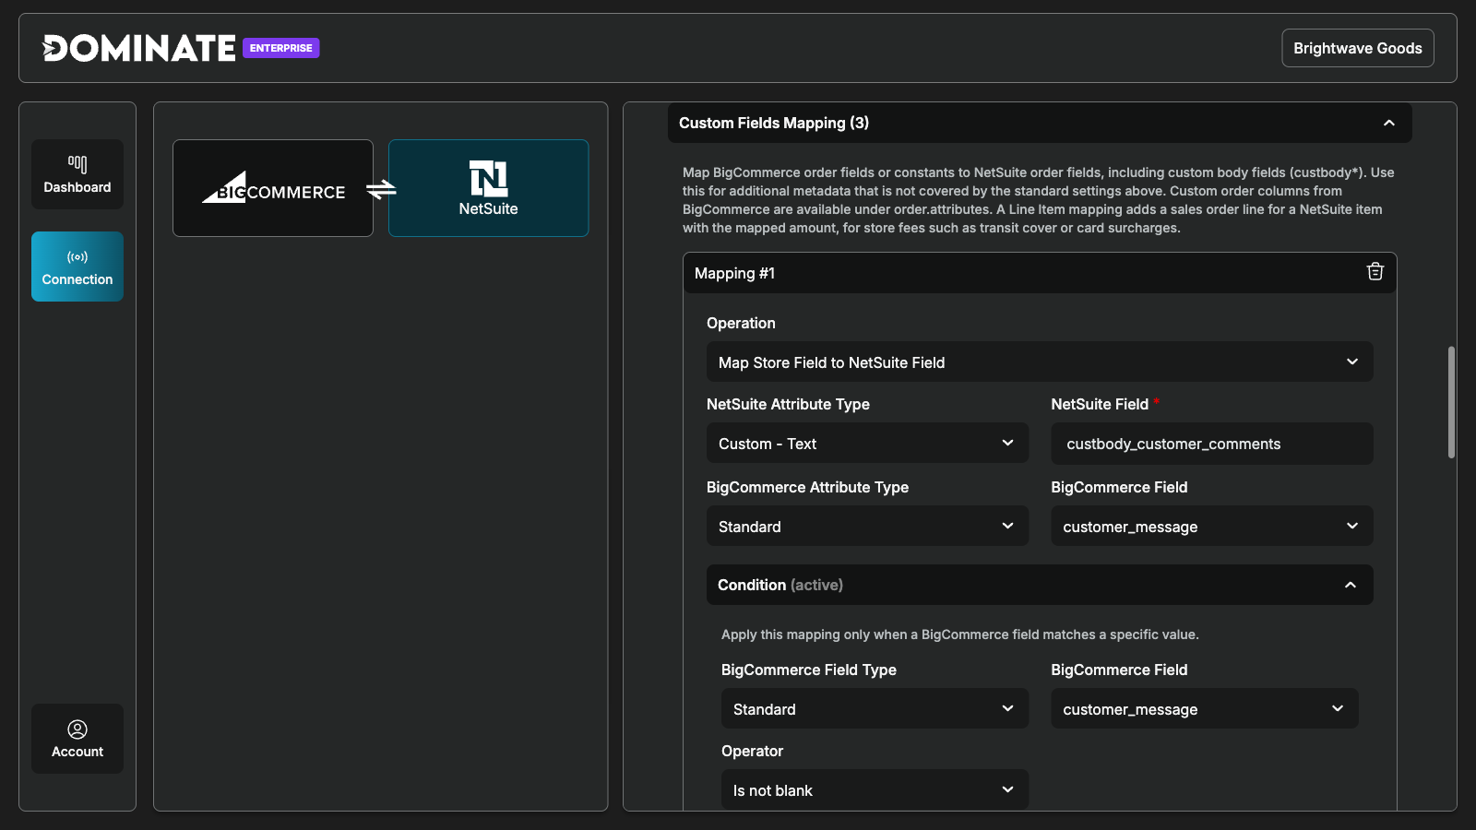Open the BigCommerce Attribute Type dropdown

coord(867,526)
